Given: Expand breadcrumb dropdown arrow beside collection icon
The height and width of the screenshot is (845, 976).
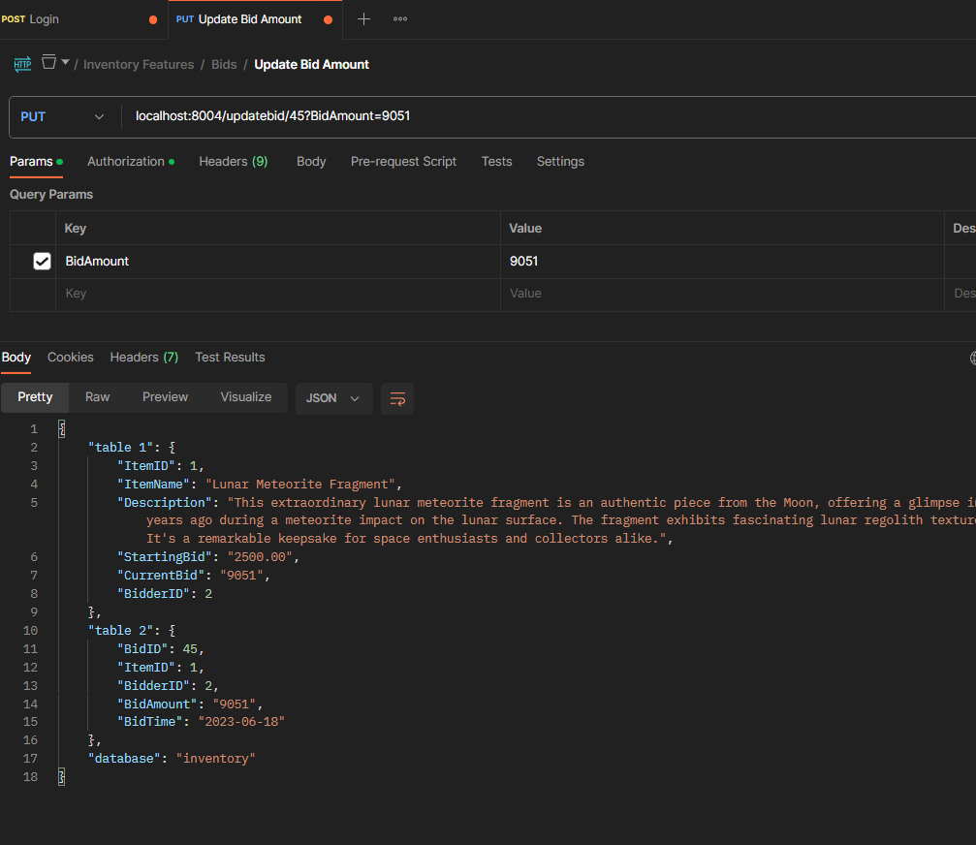Looking at the screenshot, I should coord(65,63).
